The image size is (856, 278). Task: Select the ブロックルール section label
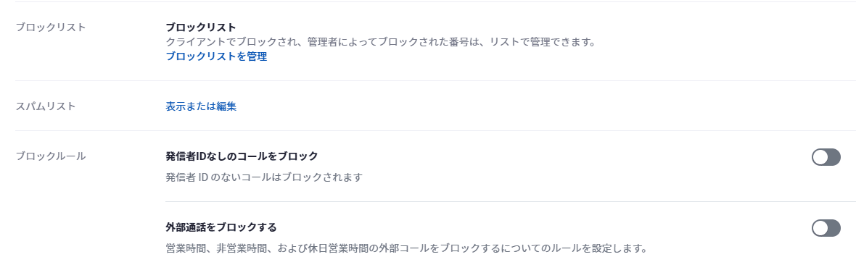coord(51,156)
